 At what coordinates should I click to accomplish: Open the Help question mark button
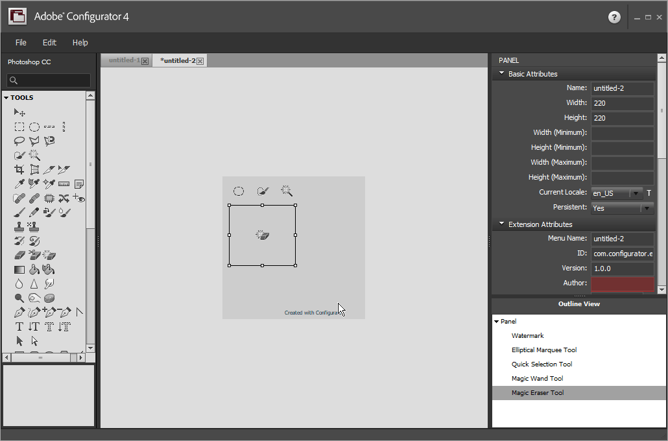click(x=614, y=17)
